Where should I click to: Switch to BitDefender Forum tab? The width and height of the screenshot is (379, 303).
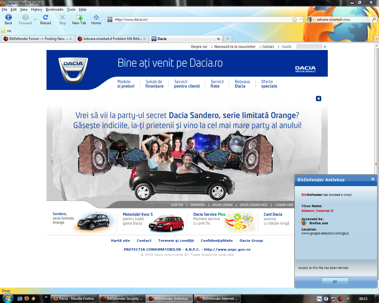tap(38, 39)
